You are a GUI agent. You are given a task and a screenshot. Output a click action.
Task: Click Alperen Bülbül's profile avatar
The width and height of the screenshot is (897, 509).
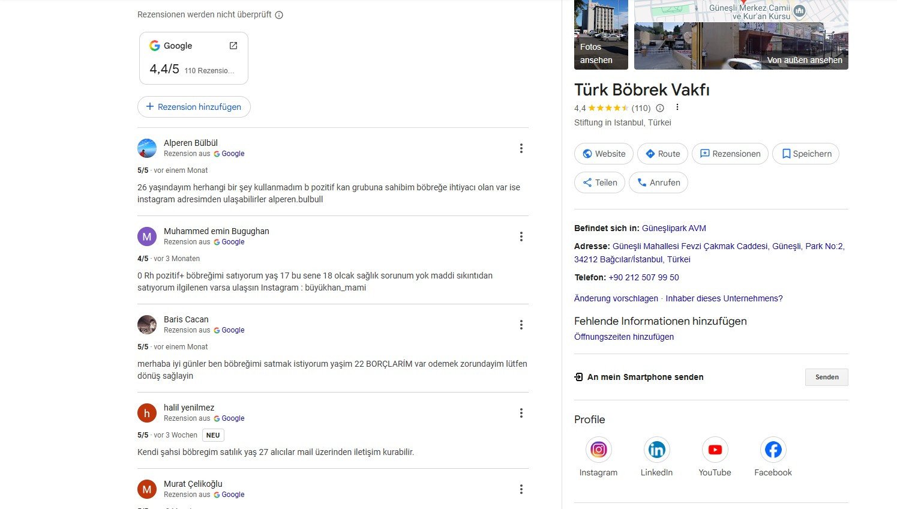[x=147, y=148]
